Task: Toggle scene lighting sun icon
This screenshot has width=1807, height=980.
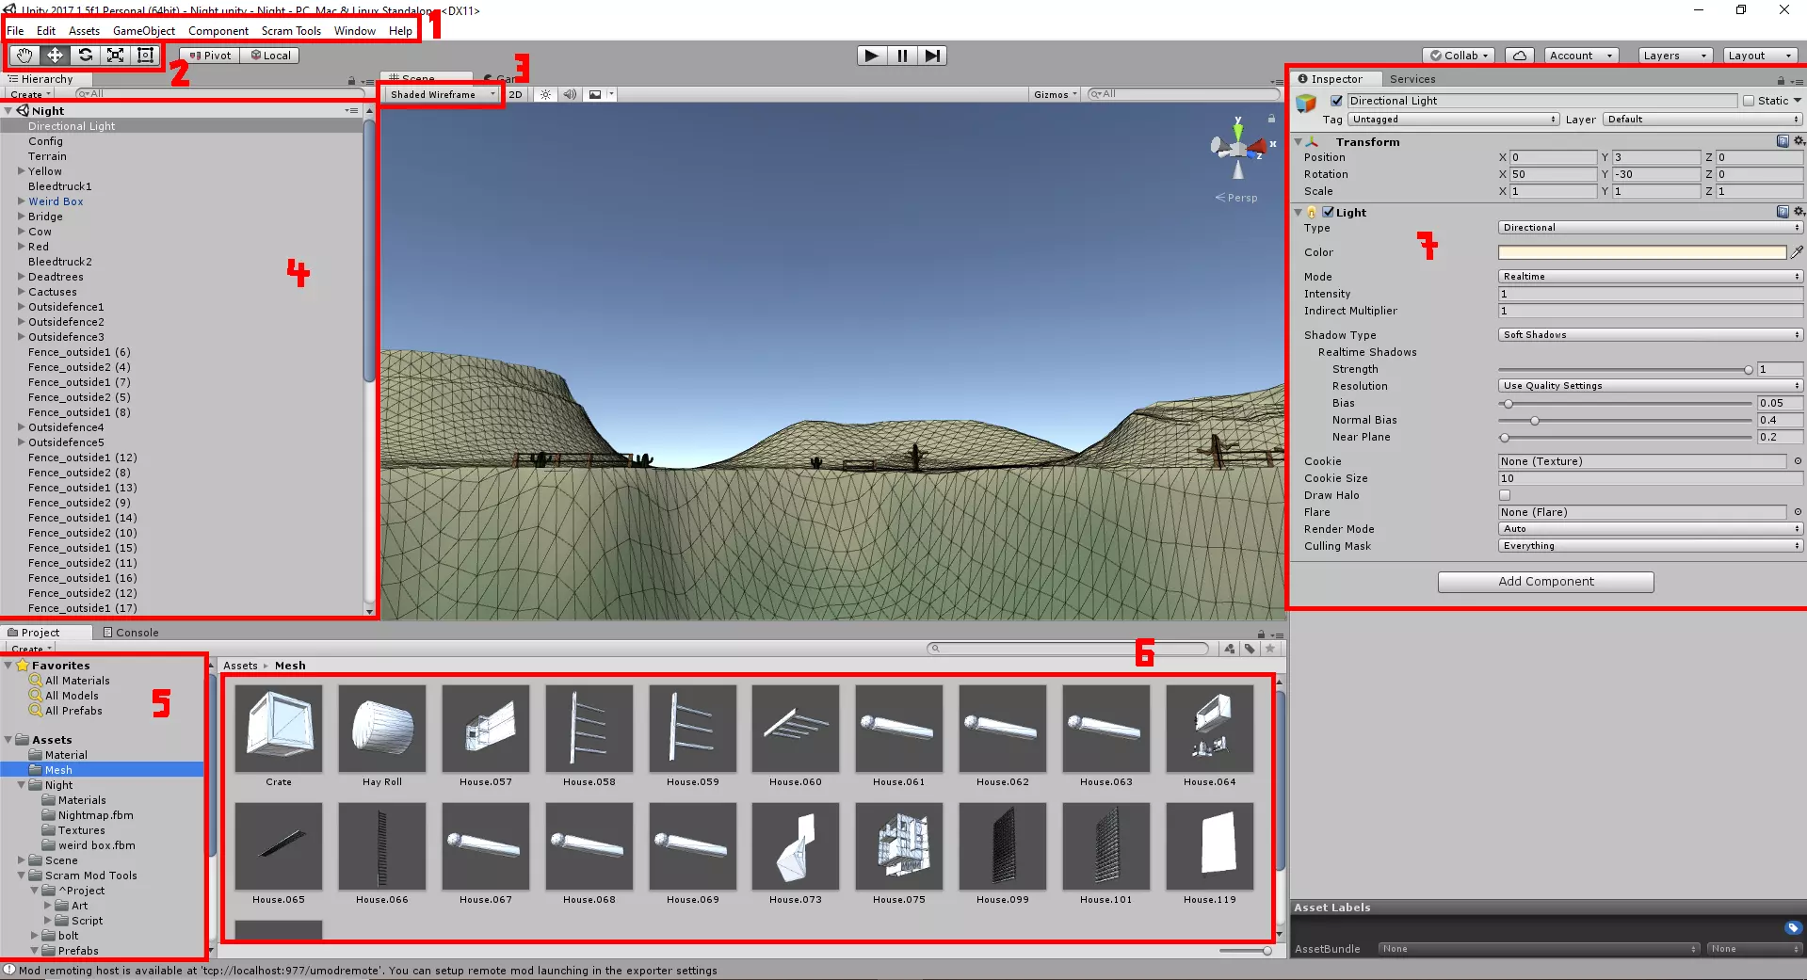Action: [x=545, y=94]
